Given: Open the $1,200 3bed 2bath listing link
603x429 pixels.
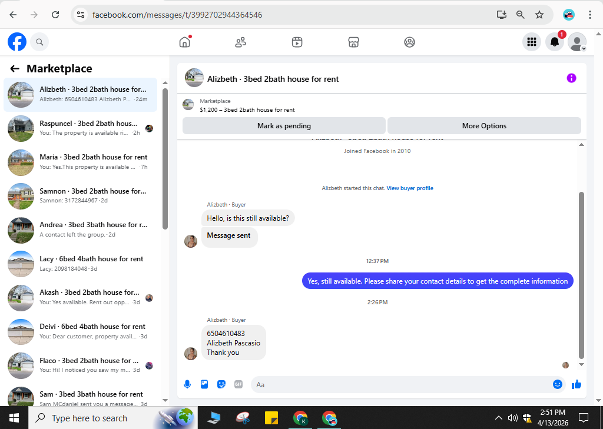Looking at the screenshot, I should pyautogui.click(x=247, y=109).
